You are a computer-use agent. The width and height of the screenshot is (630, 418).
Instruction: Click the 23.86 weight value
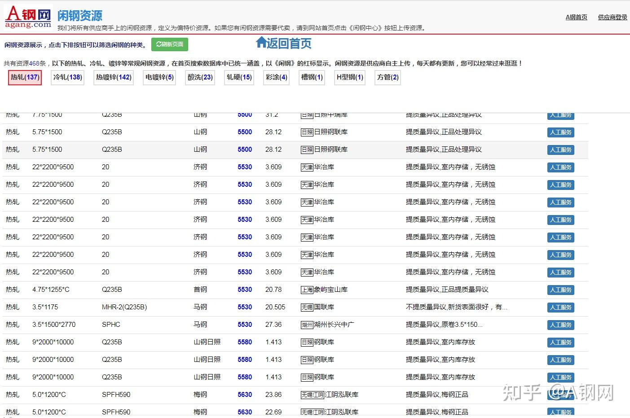point(273,395)
